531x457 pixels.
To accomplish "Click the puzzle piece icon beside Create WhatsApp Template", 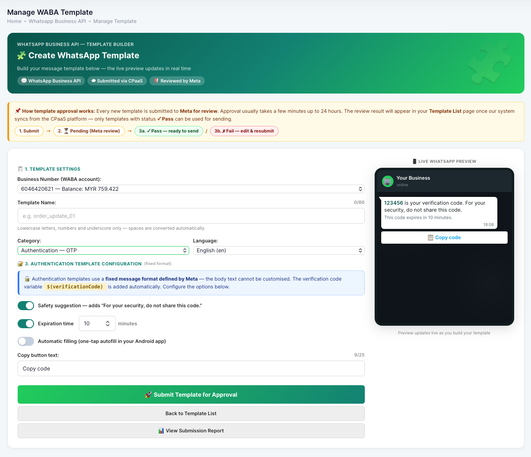I will click(x=22, y=55).
